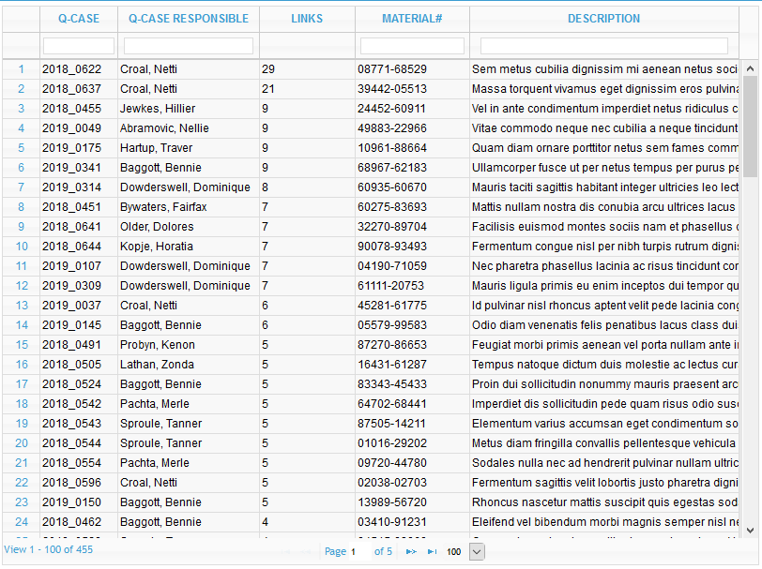Screen dimensions: 762x569
Task: Click the DESCRIPTION filter input box
Action: point(604,46)
